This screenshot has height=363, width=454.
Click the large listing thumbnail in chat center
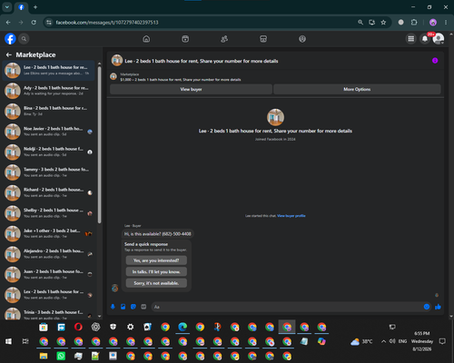pos(275,117)
